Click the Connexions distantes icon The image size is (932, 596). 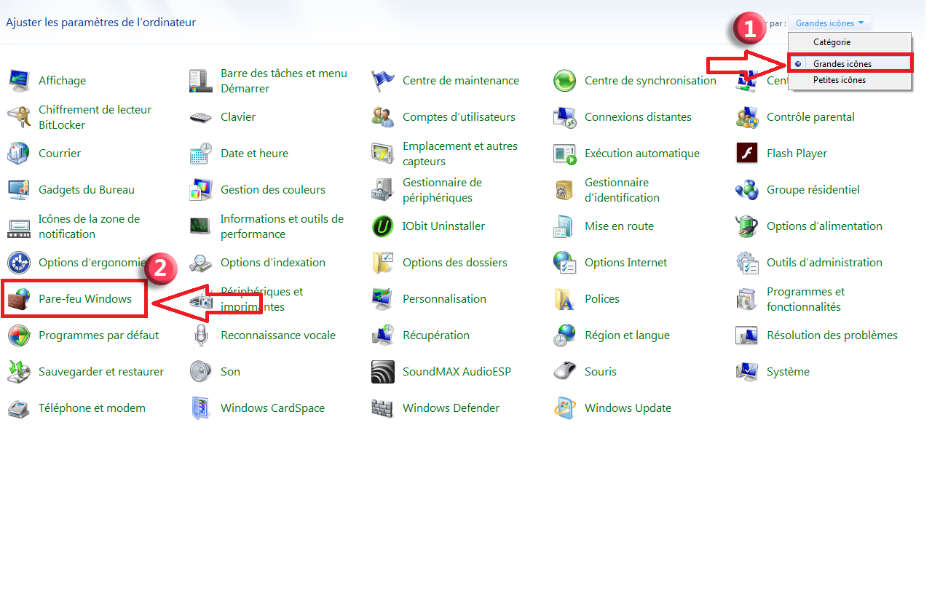(564, 116)
